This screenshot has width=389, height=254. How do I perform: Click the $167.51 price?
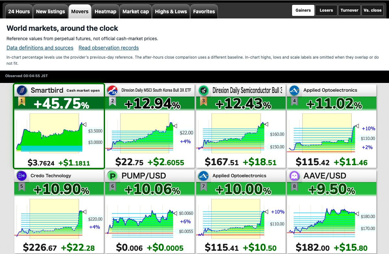(x=222, y=162)
